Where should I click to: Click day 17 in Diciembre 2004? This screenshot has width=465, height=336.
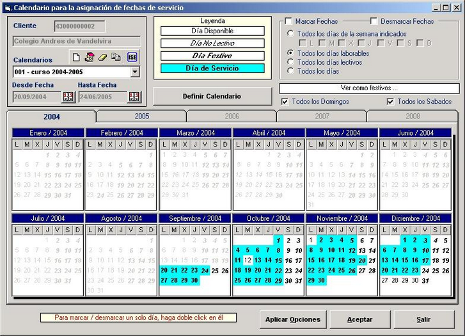[x=425, y=260]
